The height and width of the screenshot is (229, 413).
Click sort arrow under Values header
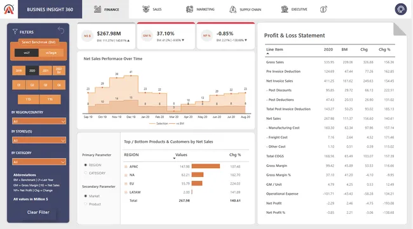point(174,159)
